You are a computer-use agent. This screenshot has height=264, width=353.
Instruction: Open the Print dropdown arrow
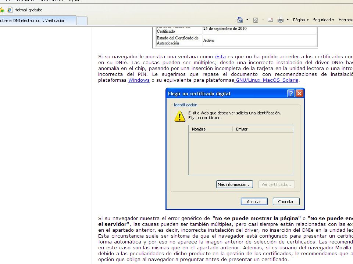click(288, 20)
